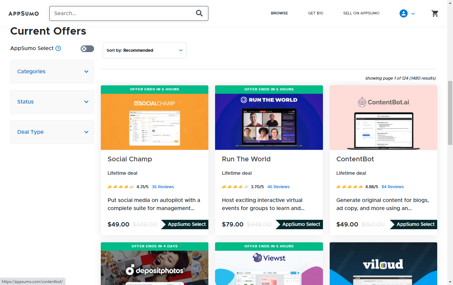Click Run The World taco rating icons

tap(235, 187)
